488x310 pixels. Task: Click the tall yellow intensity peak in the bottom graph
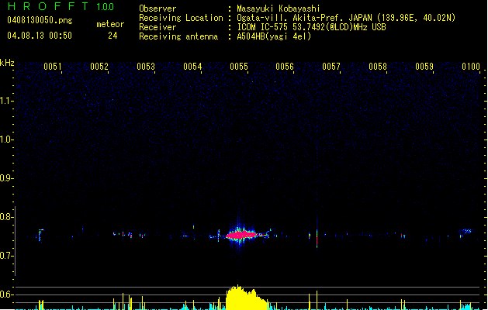(x=245, y=298)
